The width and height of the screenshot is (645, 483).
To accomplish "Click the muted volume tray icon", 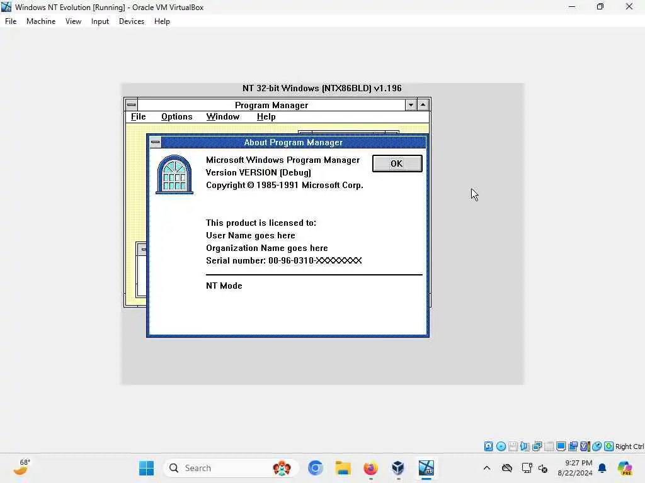I will pyautogui.click(x=543, y=468).
